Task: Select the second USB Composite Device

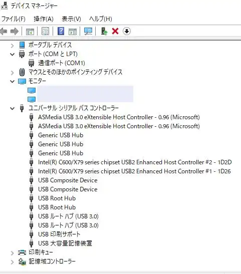Action: click(x=68, y=189)
